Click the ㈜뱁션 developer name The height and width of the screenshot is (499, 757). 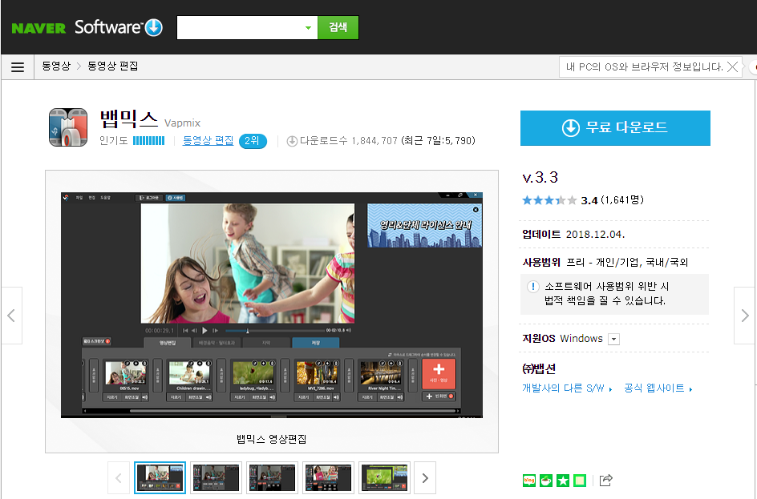[x=539, y=368]
